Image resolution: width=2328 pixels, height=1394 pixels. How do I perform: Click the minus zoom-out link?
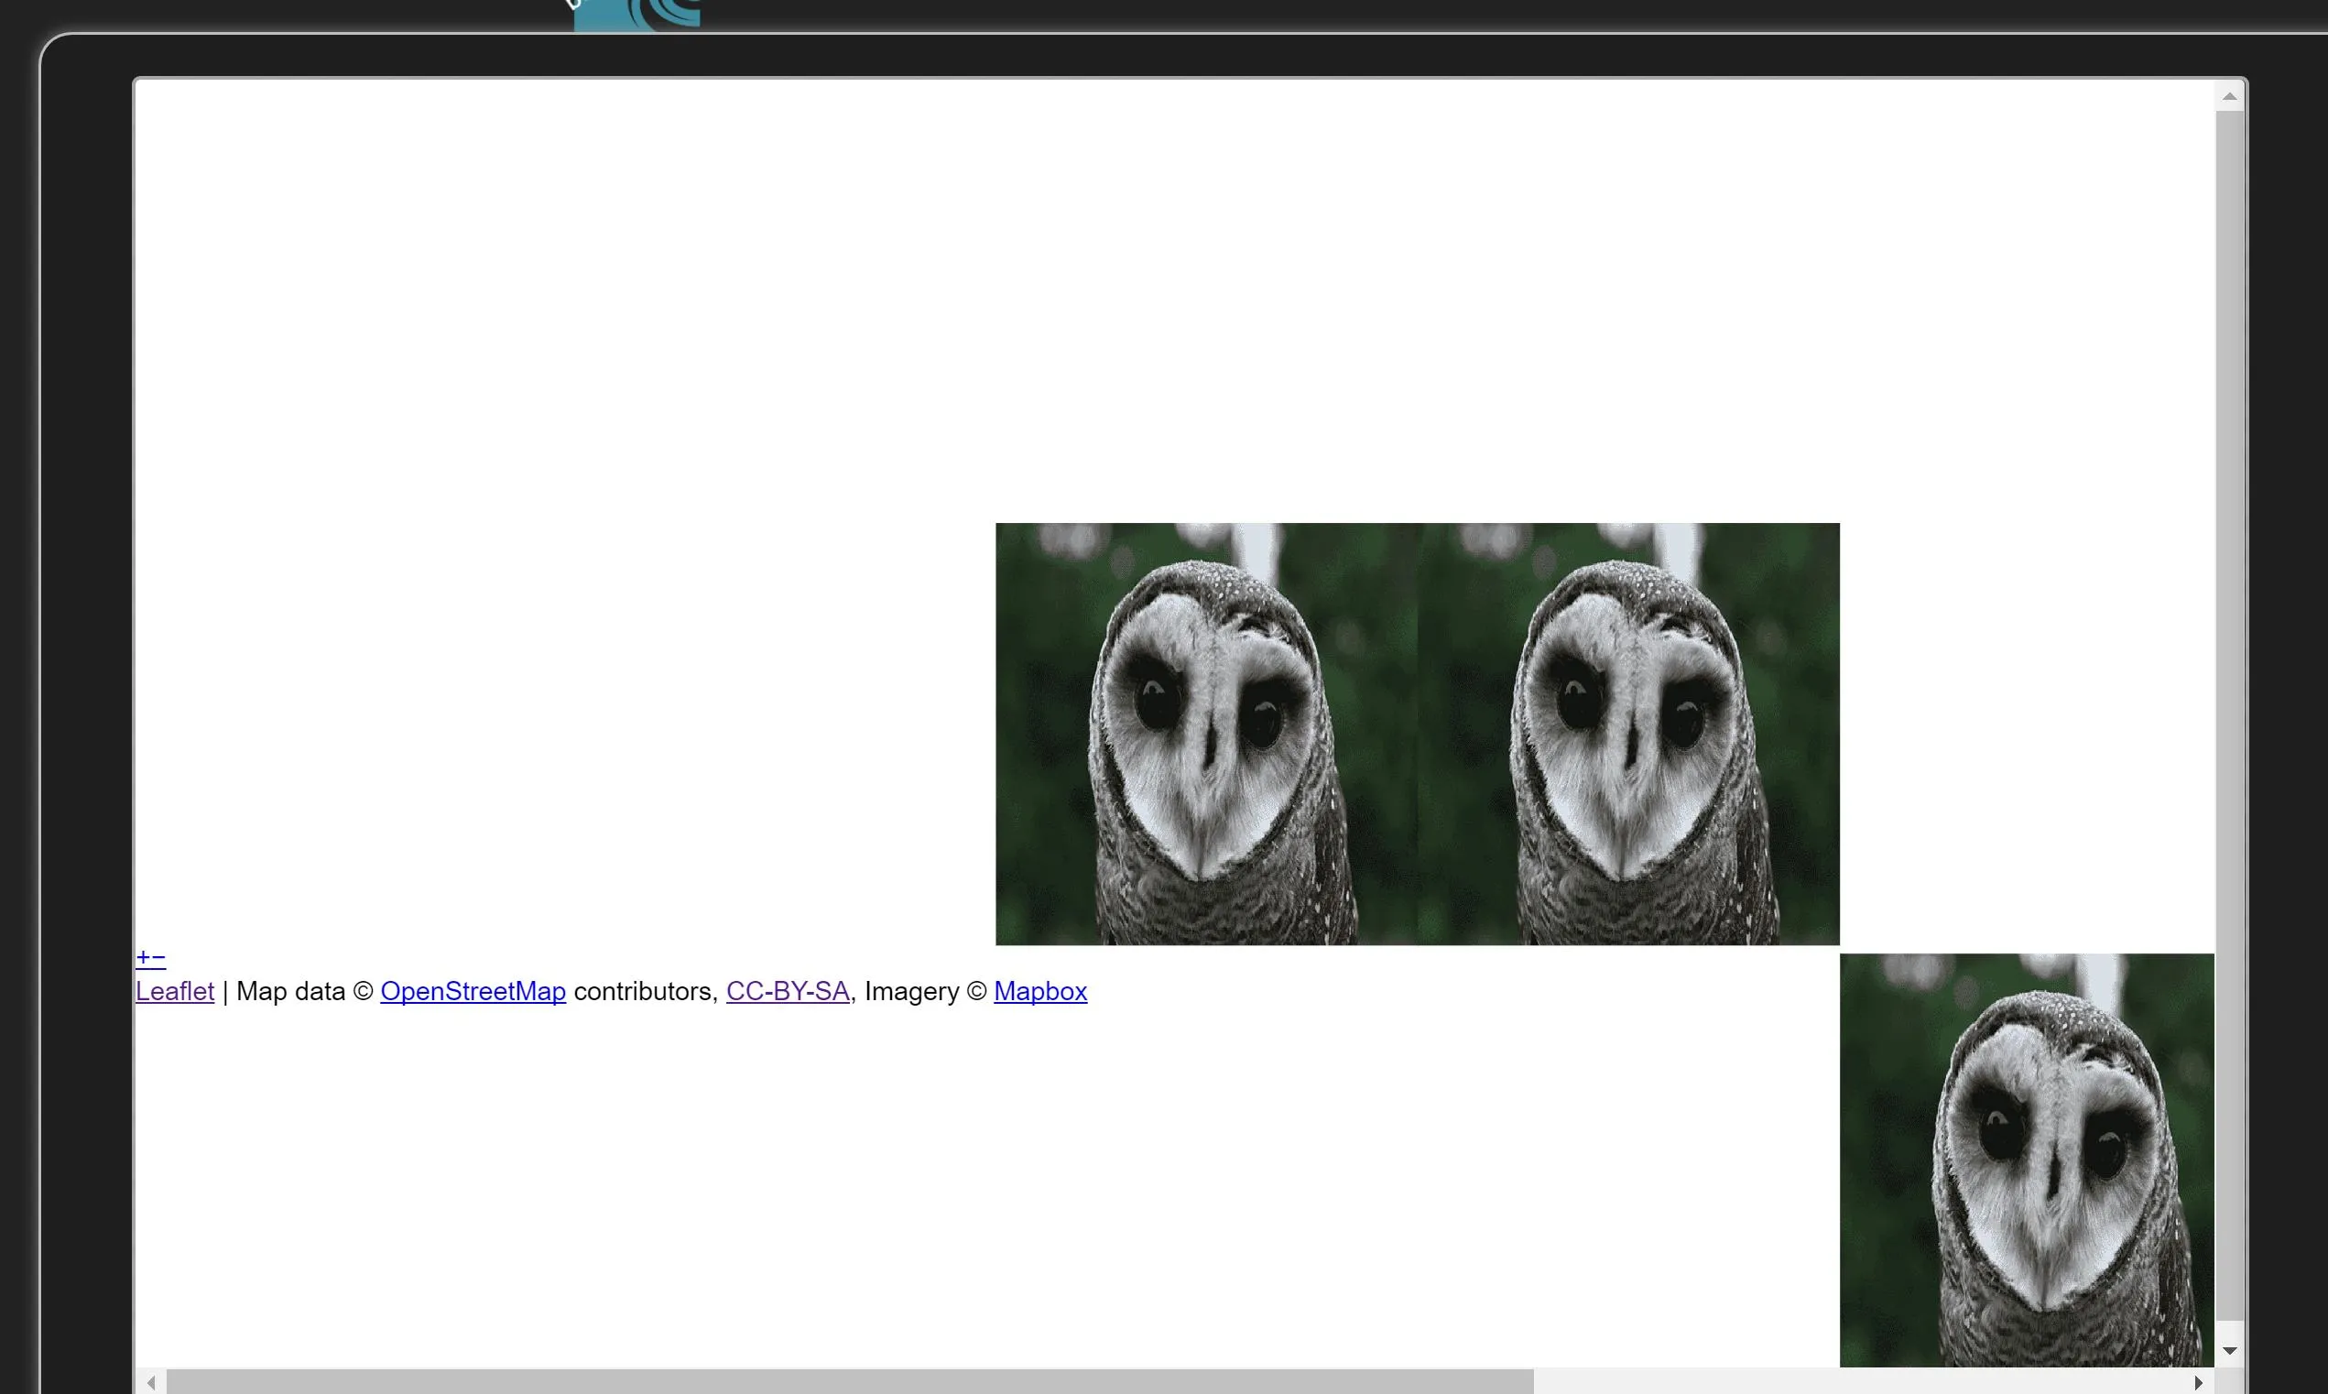158,958
